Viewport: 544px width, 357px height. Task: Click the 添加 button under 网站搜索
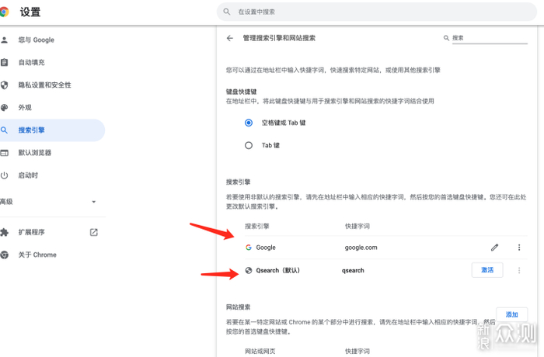pyautogui.click(x=511, y=314)
